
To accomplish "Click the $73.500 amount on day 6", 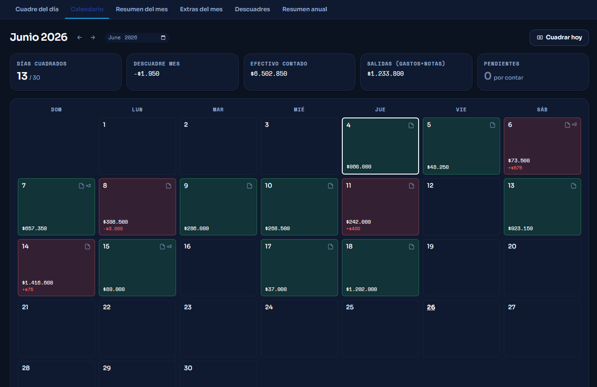I will coord(519,161).
